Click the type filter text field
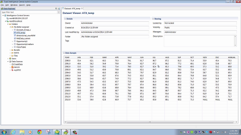Image resolution: width=241 pixels, height=135 pixels. (x=29, y=12)
